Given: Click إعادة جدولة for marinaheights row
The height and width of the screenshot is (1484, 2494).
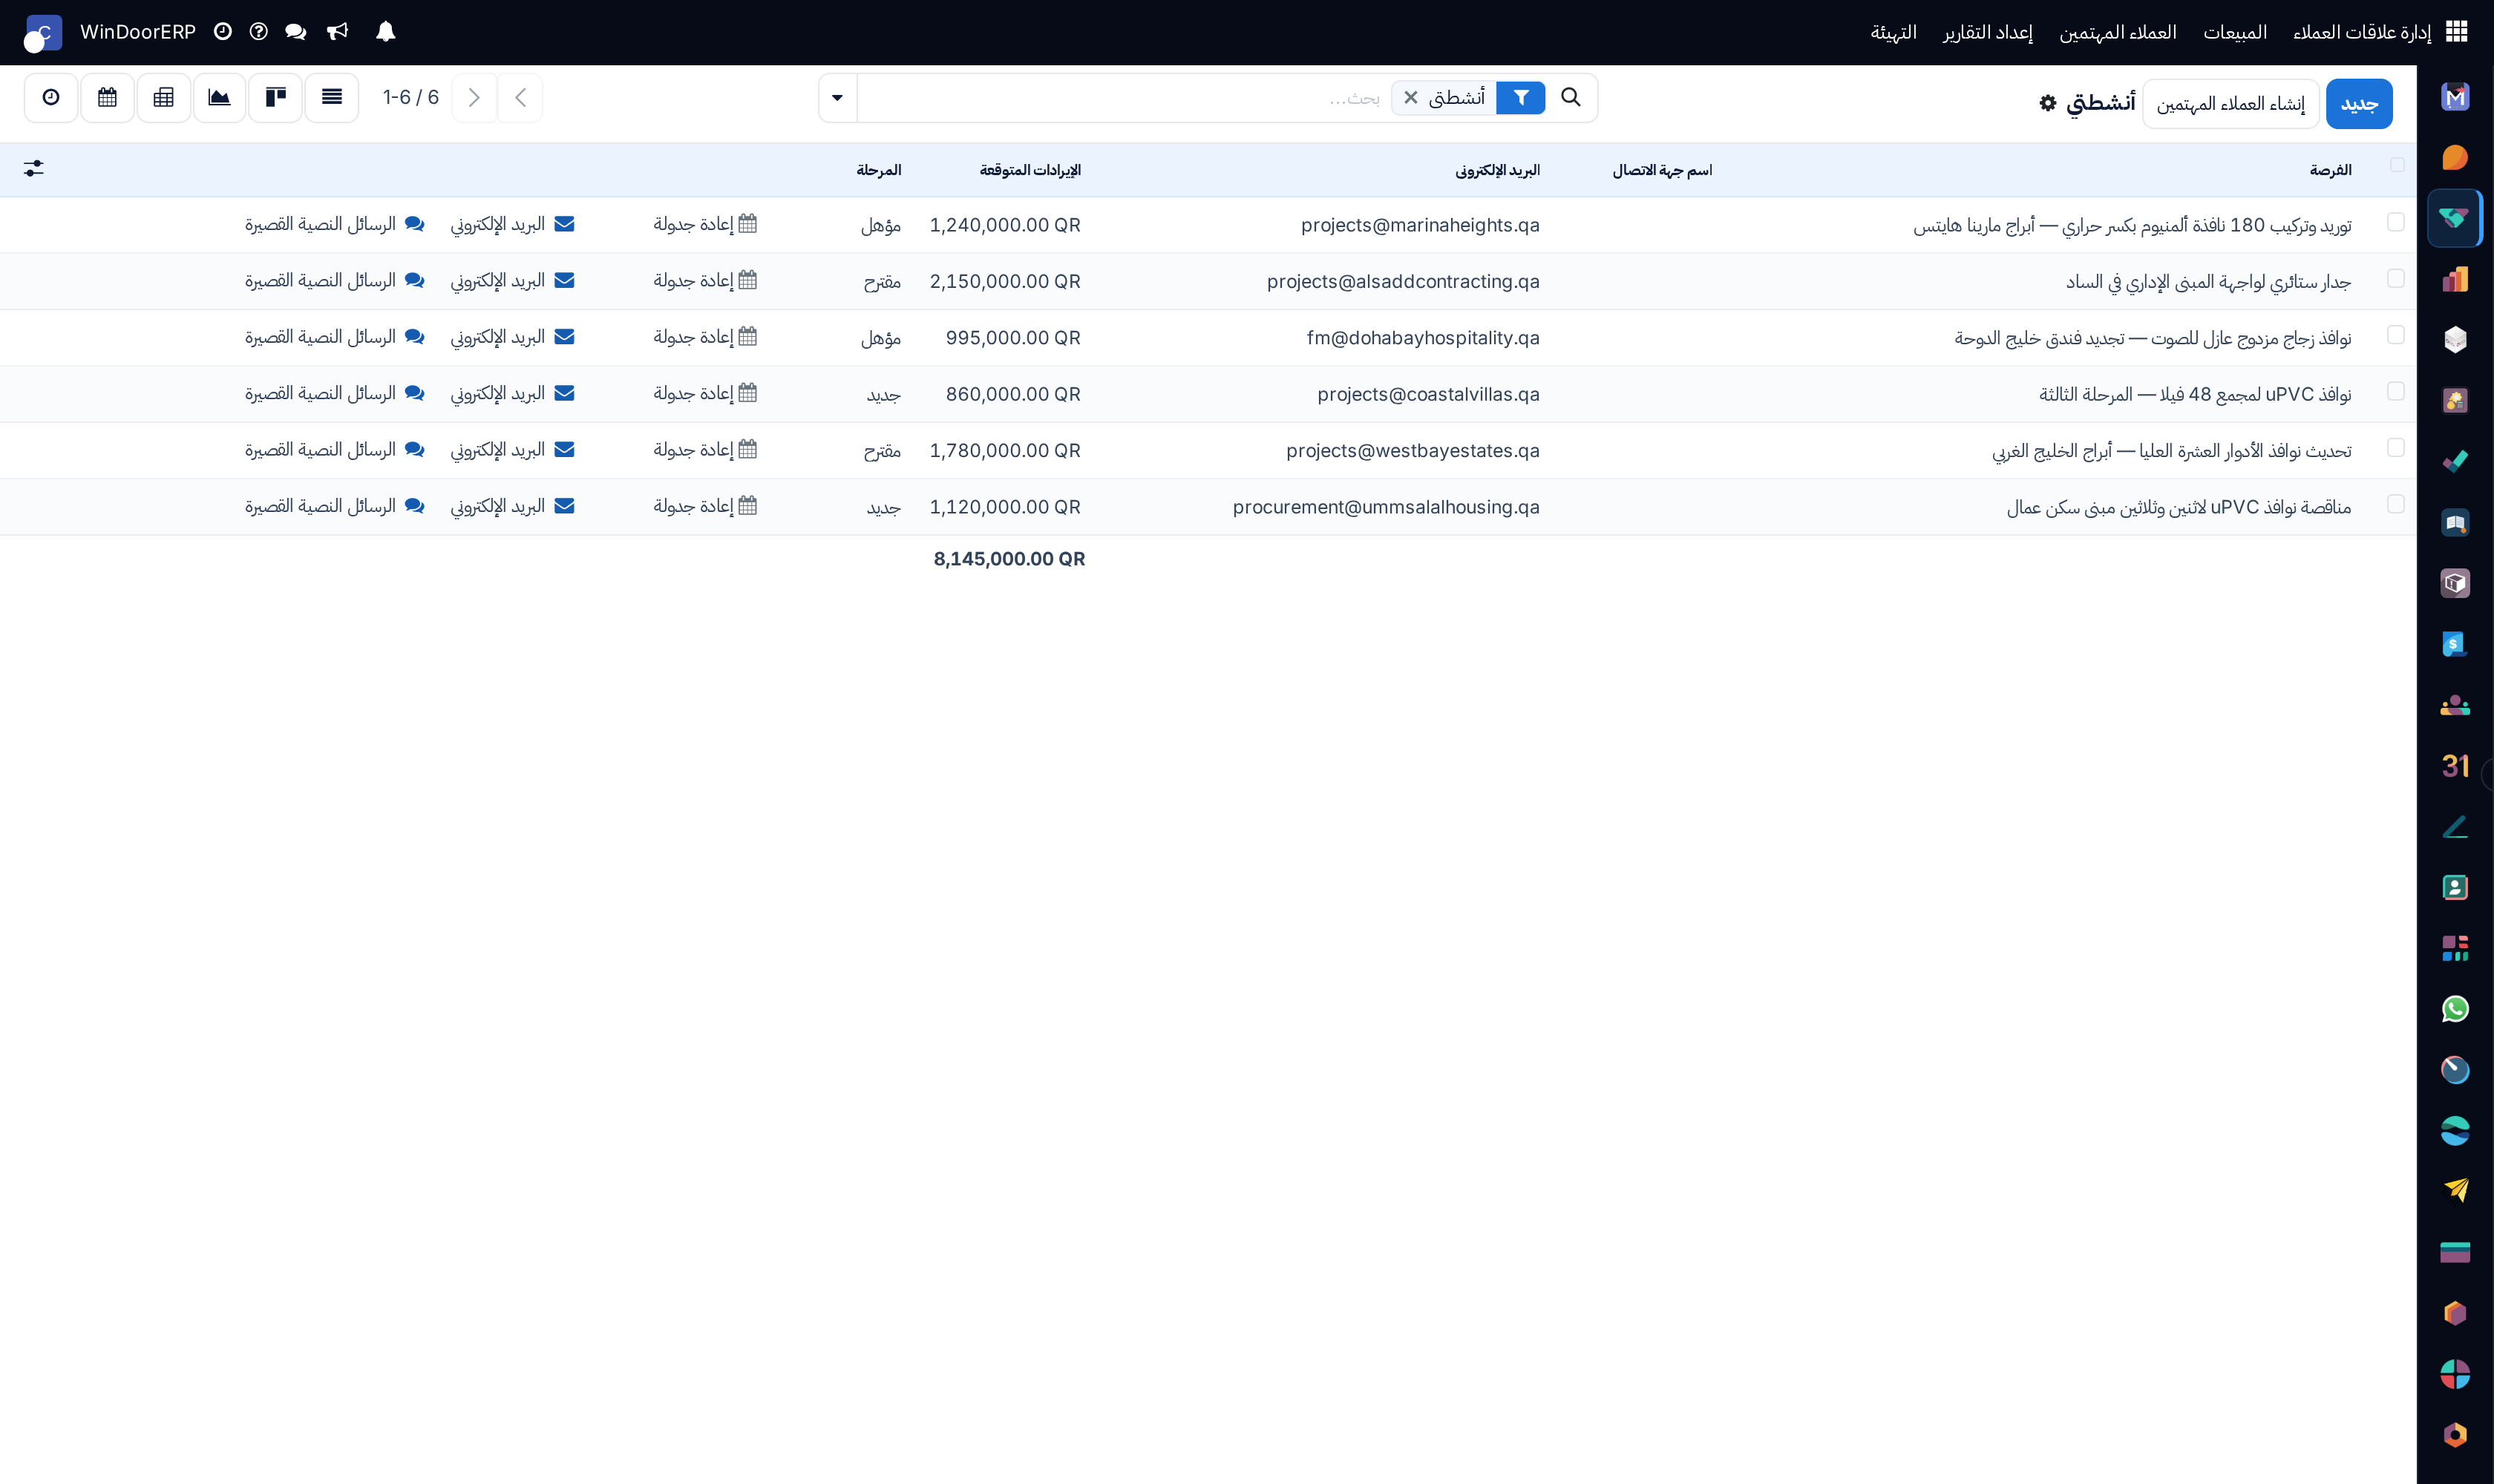Looking at the screenshot, I should pos(705,224).
